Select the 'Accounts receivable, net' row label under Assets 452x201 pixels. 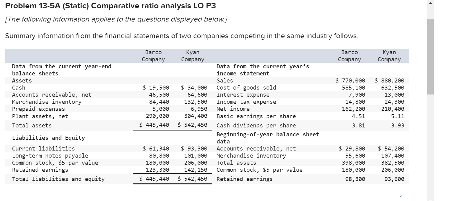pyautogui.click(x=52, y=95)
